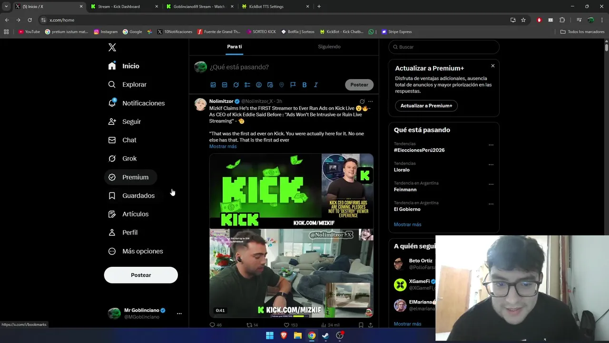The width and height of the screenshot is (609, 343).
Task: Click the Buscar search field
Action: point(444,47)
